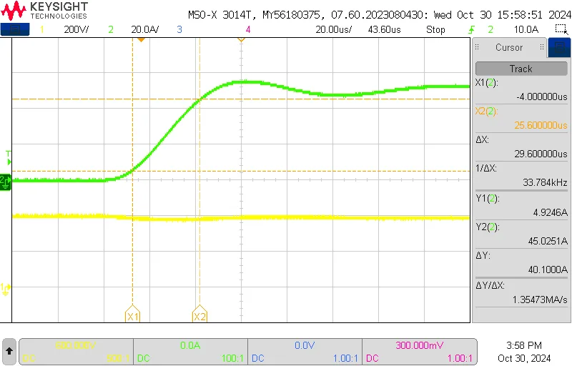Click Y2(2) cursor label
This screenshot has height=366, width=572.
tap(487, 227)
